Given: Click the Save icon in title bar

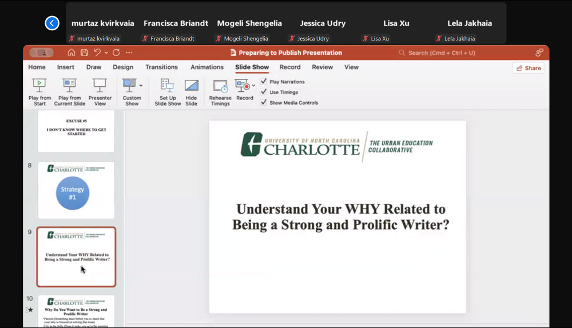Looking at the screenshot, I should tap(84, 53).
